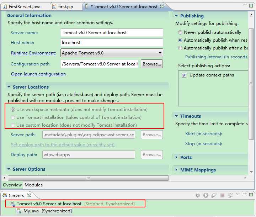Expand the MIME Mappings section
Screen dimensions: 256x217
point(176,170)
